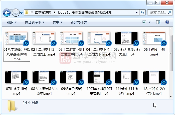Open the 组织 menu
Viewport: 175px width, 115px height.
click(x=12, y=22)
